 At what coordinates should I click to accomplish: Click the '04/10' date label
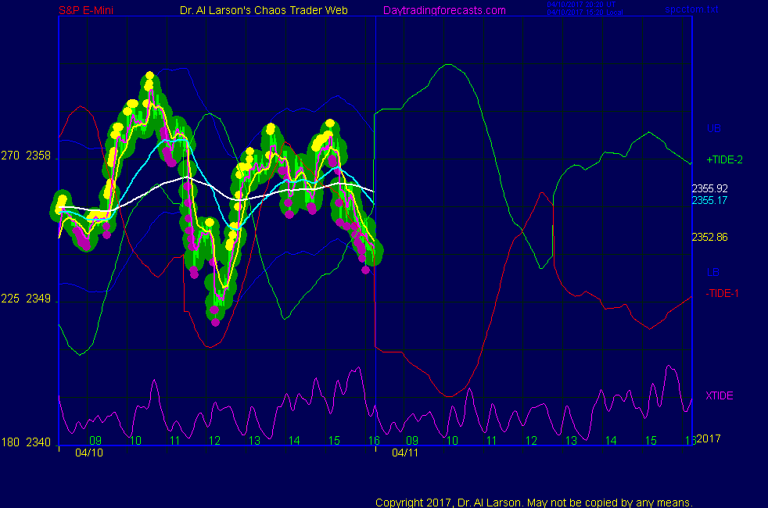[89, 453]
